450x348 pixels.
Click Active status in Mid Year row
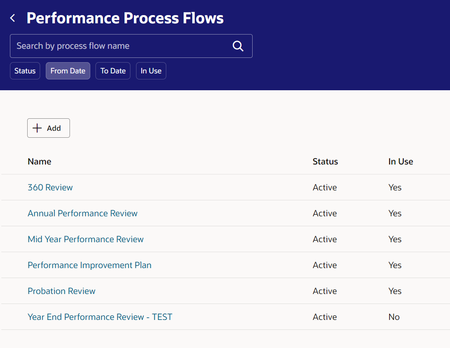tap(325, 239)
